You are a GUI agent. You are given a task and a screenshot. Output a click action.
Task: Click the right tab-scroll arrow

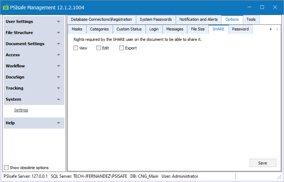coord(277,29)
